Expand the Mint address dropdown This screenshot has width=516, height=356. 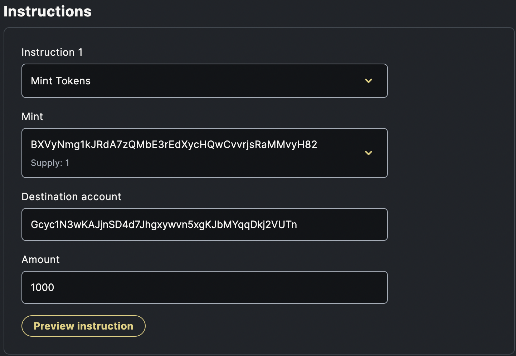click(x=205, y=153)
